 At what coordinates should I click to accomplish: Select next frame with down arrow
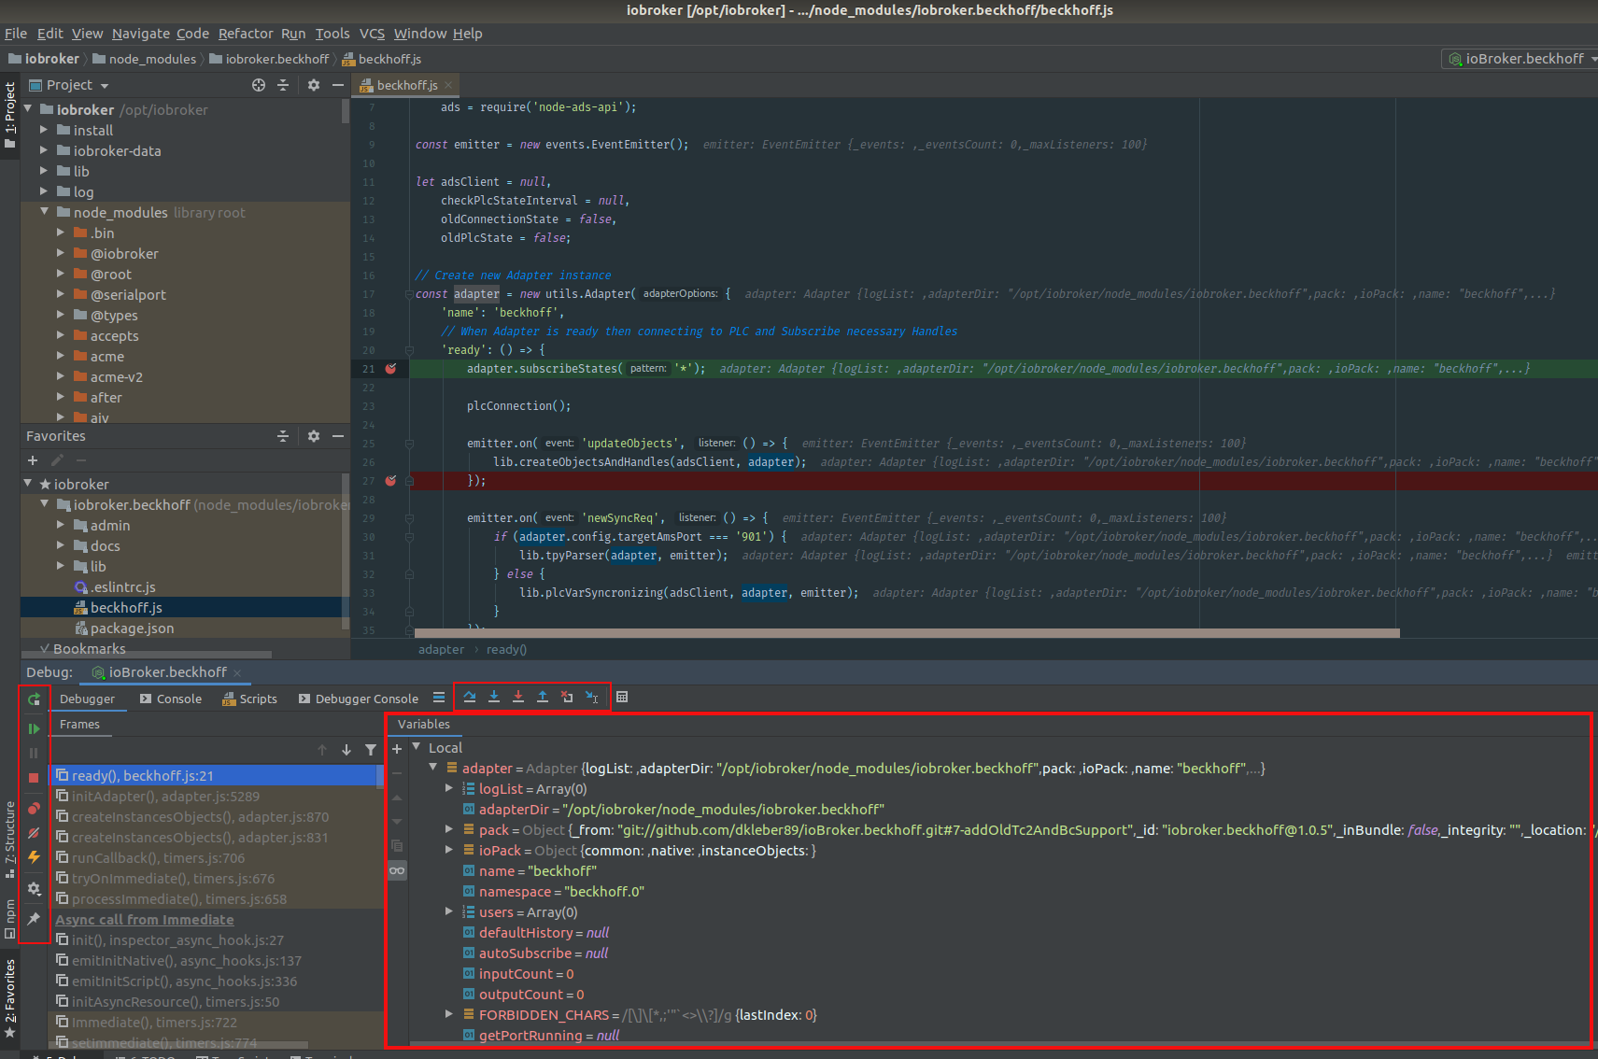pyautogui.click(x=346, y=750)
